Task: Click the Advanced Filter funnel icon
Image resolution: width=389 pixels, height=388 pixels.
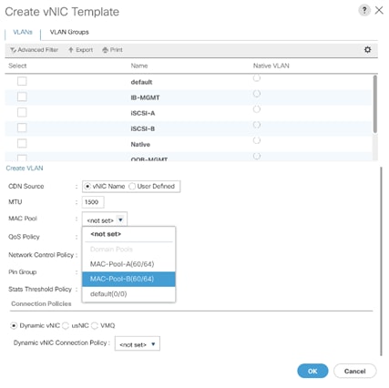Action: 13,50
